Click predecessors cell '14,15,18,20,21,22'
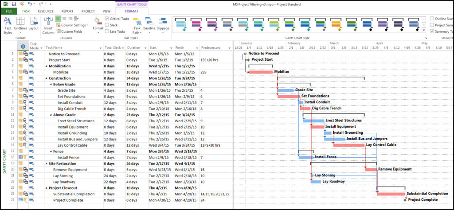This screenshot has height=210, width=454. (x=216, y=194)
